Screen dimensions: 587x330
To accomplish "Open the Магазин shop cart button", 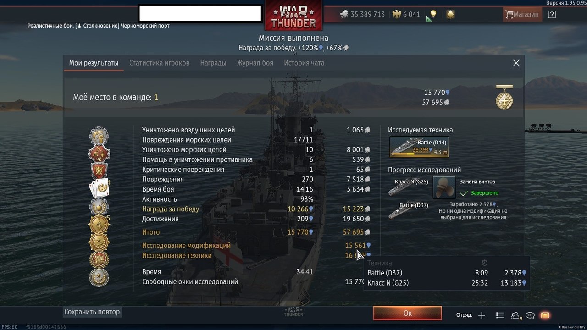I will (x=522, y=14).
